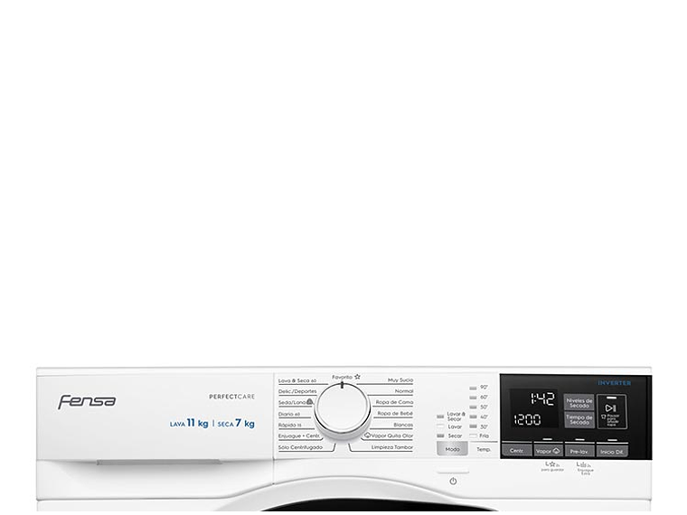Screen dimensions: 687x515
Task: Click the star 'para guardar' icon
Action: tap(551, 464)
